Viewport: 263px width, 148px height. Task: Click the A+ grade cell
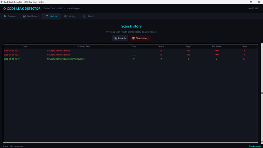[x=244, y=59]
